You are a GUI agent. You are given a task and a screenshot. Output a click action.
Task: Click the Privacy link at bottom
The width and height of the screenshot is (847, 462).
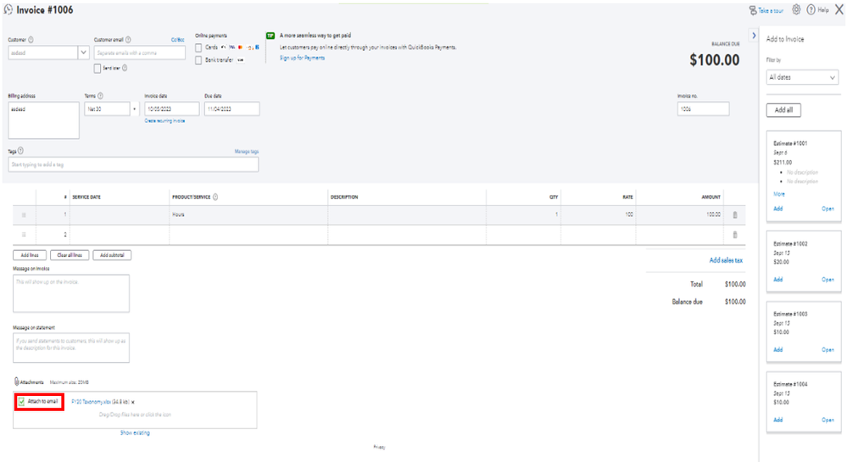coord(379,448)
